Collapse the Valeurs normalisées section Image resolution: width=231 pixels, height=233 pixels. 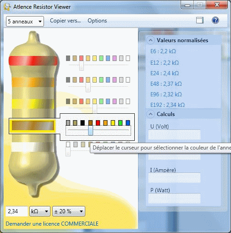[151, 40]
